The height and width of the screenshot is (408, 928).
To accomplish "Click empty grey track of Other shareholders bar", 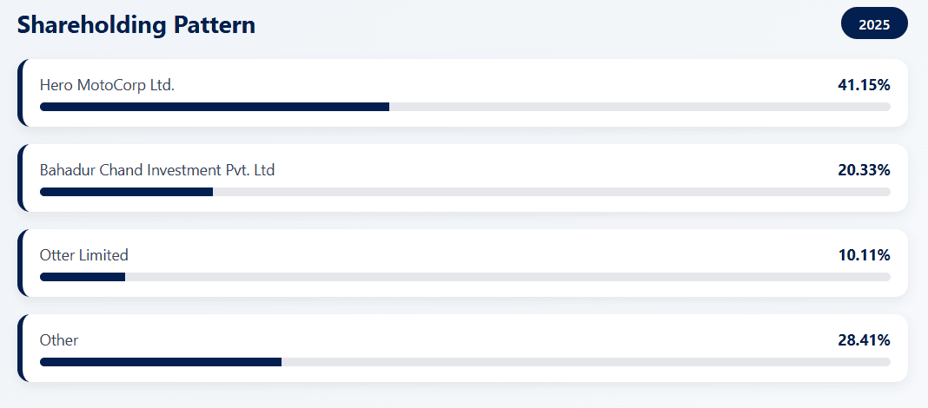I will point(586,362).
